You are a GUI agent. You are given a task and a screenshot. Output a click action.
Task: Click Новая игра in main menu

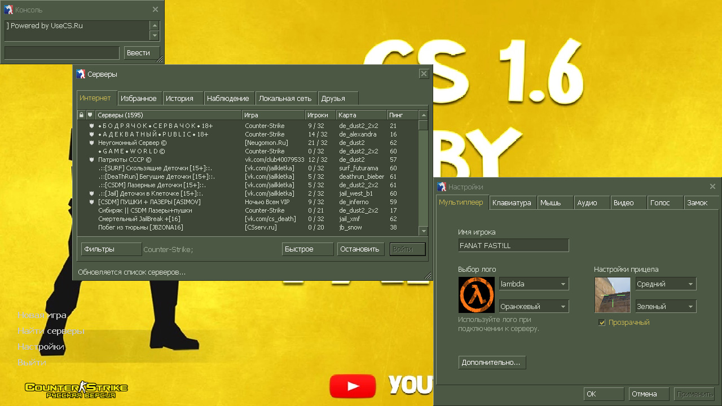pos(42,315)
